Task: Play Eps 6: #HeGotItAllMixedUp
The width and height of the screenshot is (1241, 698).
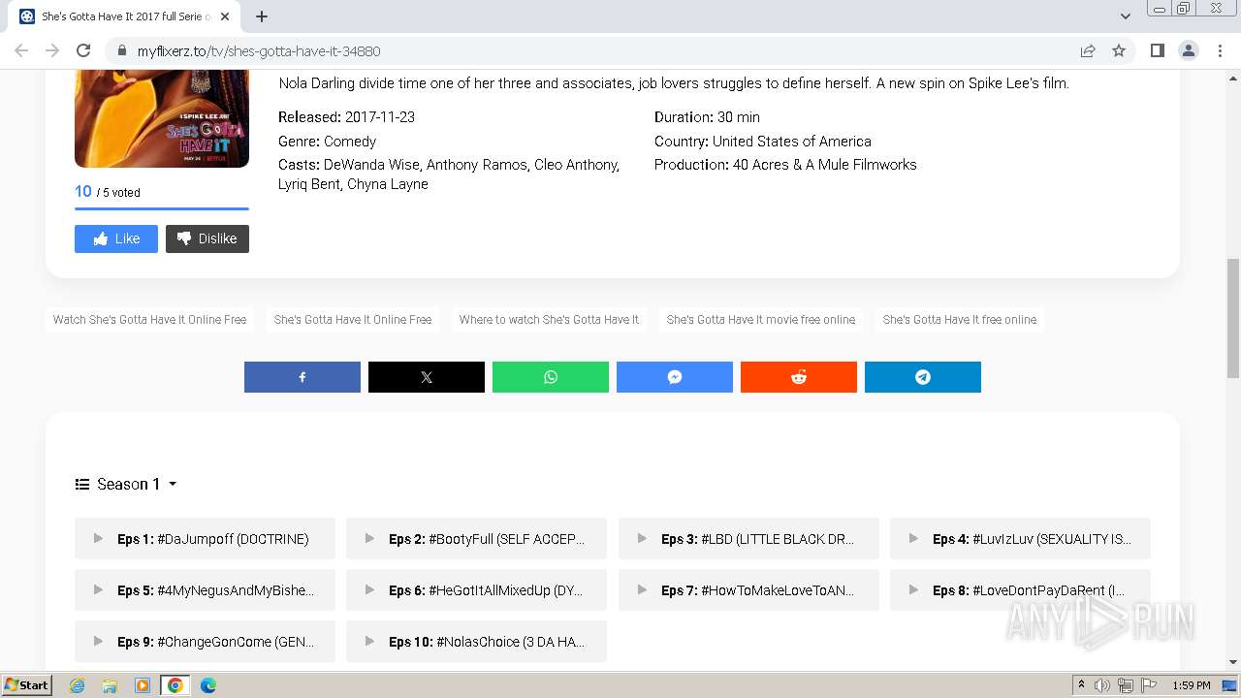Action: click(476, 589)
